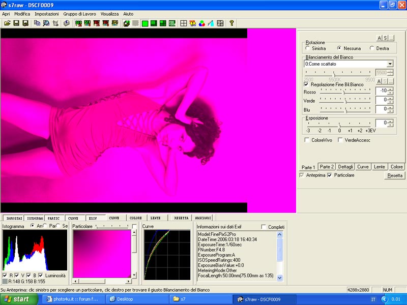Click the magnifier preview toolbar icon

pos(46,23)
